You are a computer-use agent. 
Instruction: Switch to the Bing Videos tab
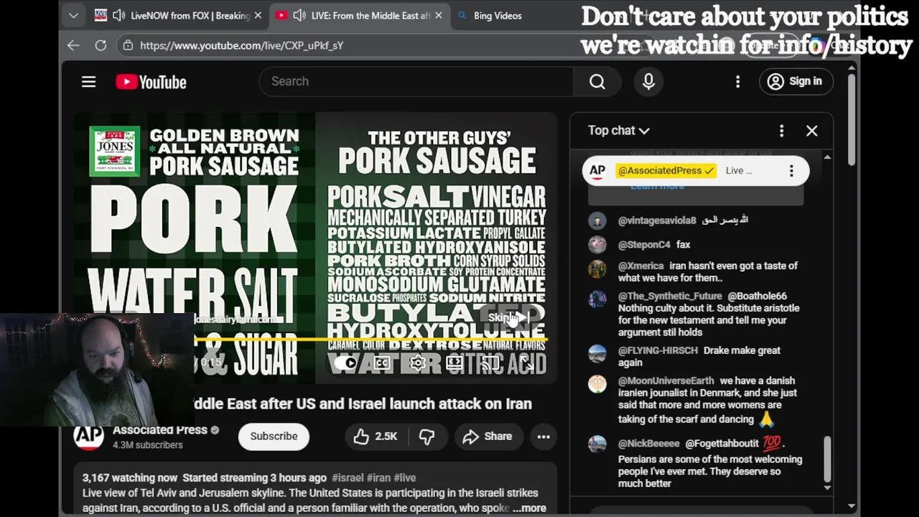pyautogui.click(x=498, y=15)
